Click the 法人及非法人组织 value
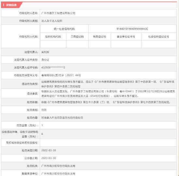Screen dimensions: 179x176 (52, 21)
